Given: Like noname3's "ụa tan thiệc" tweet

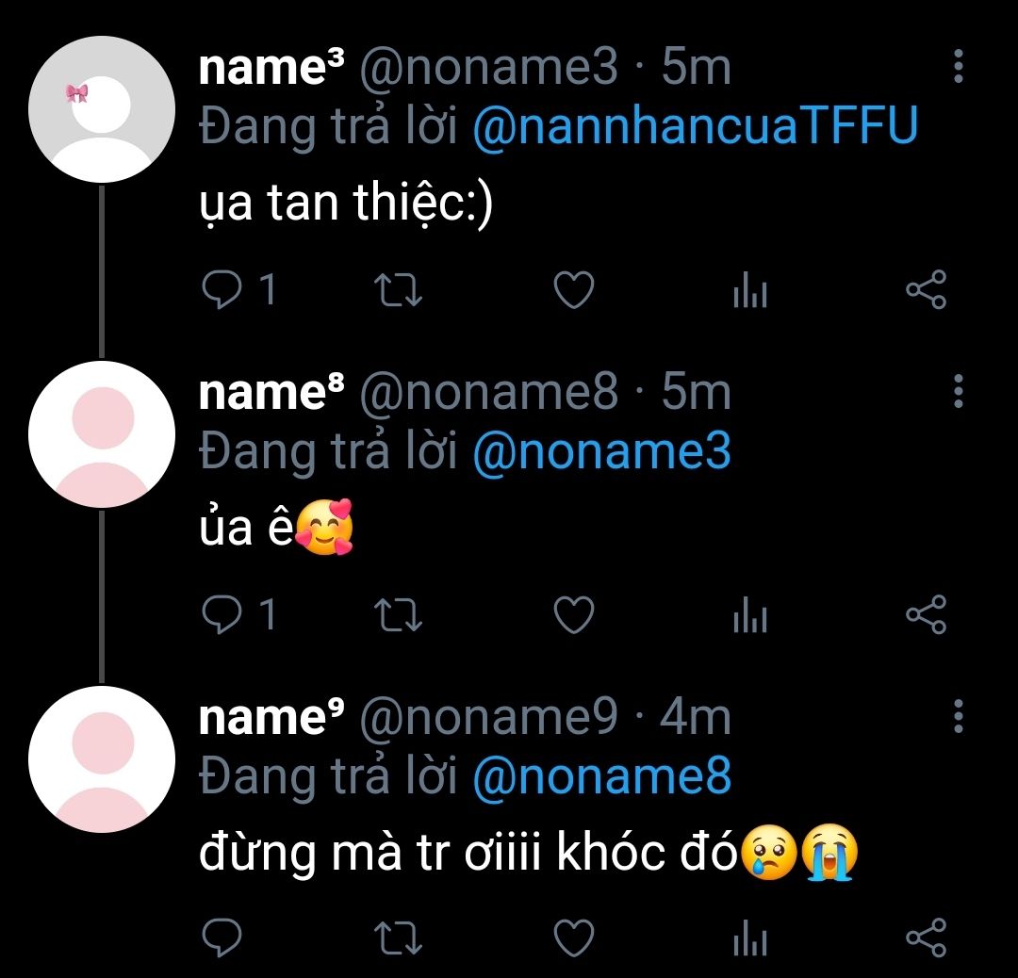Looking at the screenshot, I should 572,290.
